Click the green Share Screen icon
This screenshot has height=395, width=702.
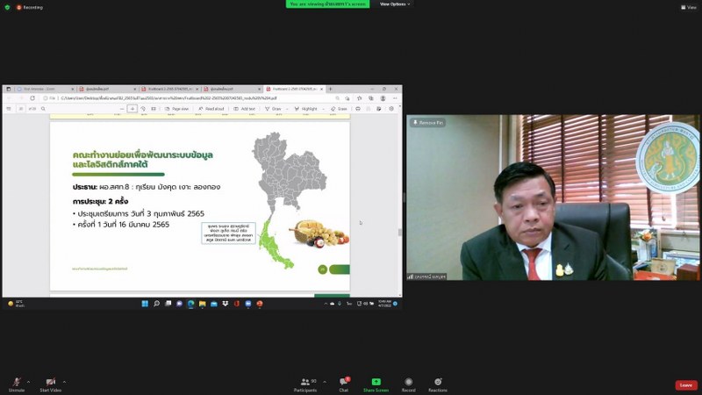(376, 382)
